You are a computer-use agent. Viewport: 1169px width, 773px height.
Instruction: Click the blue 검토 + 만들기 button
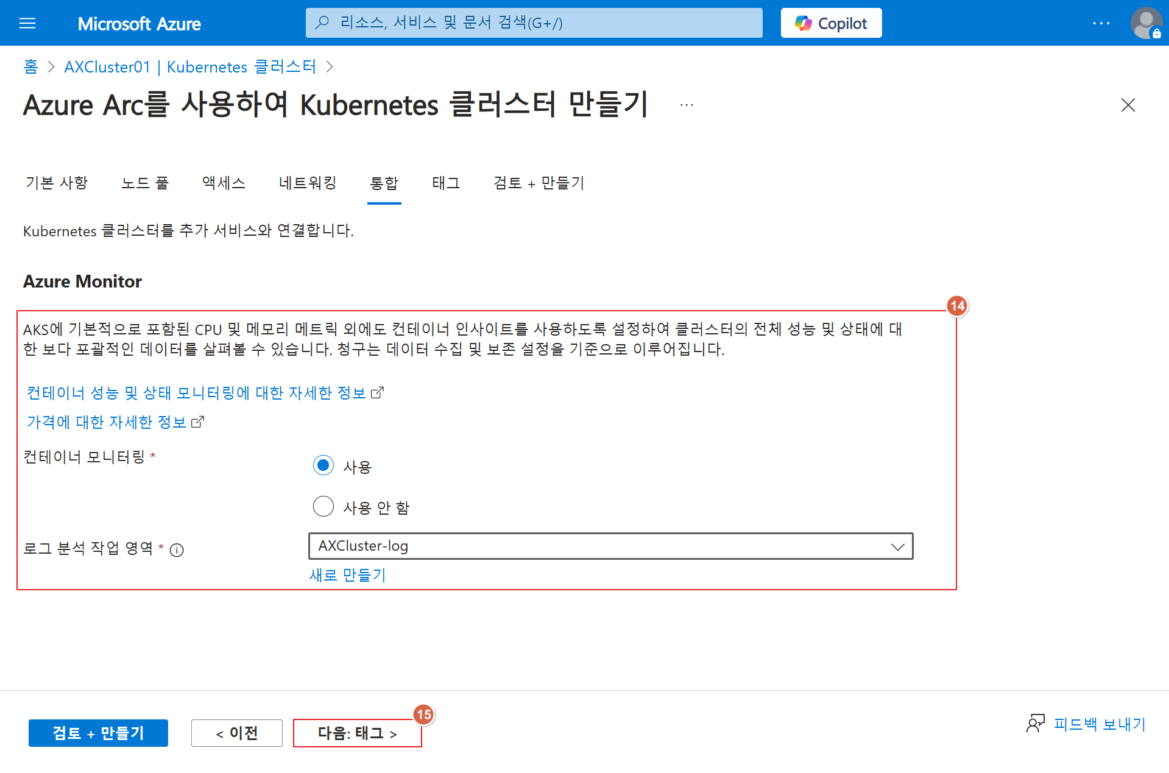pos(98,733)
